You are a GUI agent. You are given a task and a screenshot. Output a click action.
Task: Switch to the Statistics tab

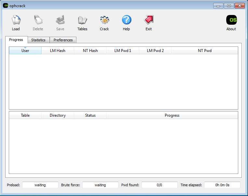pos(38,40)
